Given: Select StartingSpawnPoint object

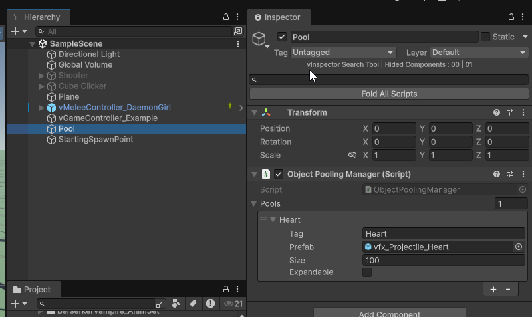Looking at the screenshot, I should coord(96,140).
